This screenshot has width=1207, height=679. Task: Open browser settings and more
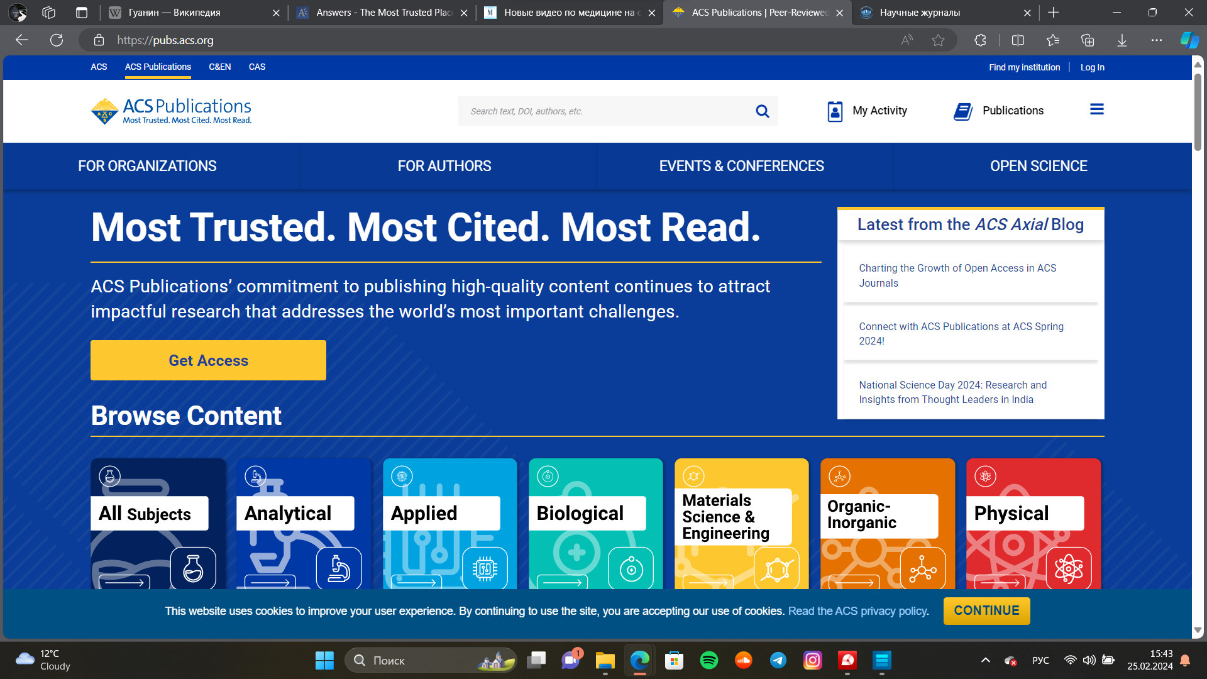coord(1157,40)
